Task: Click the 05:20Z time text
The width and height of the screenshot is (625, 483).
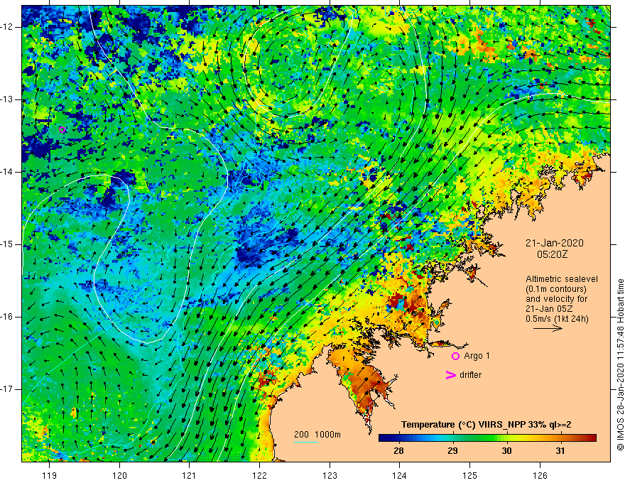Action: tap(552, 254)
